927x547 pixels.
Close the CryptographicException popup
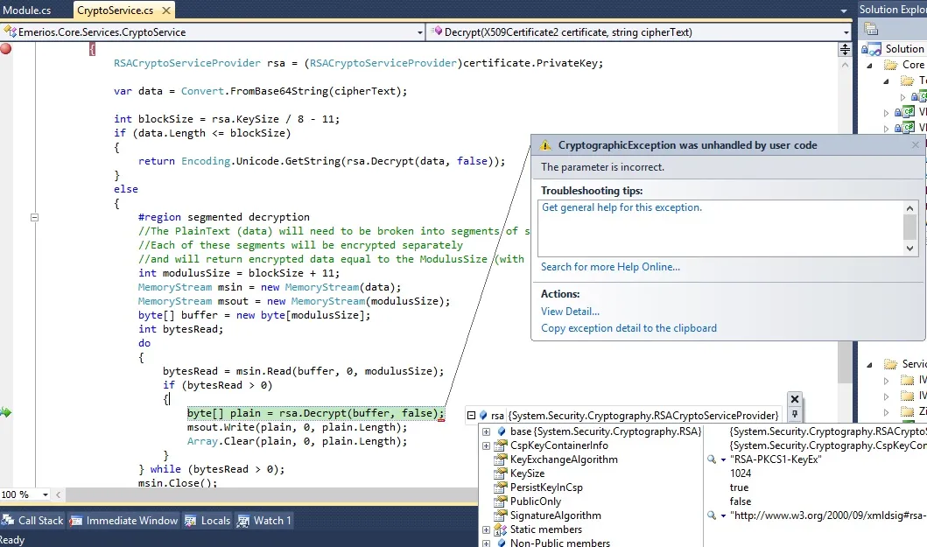tap(916, 145)
